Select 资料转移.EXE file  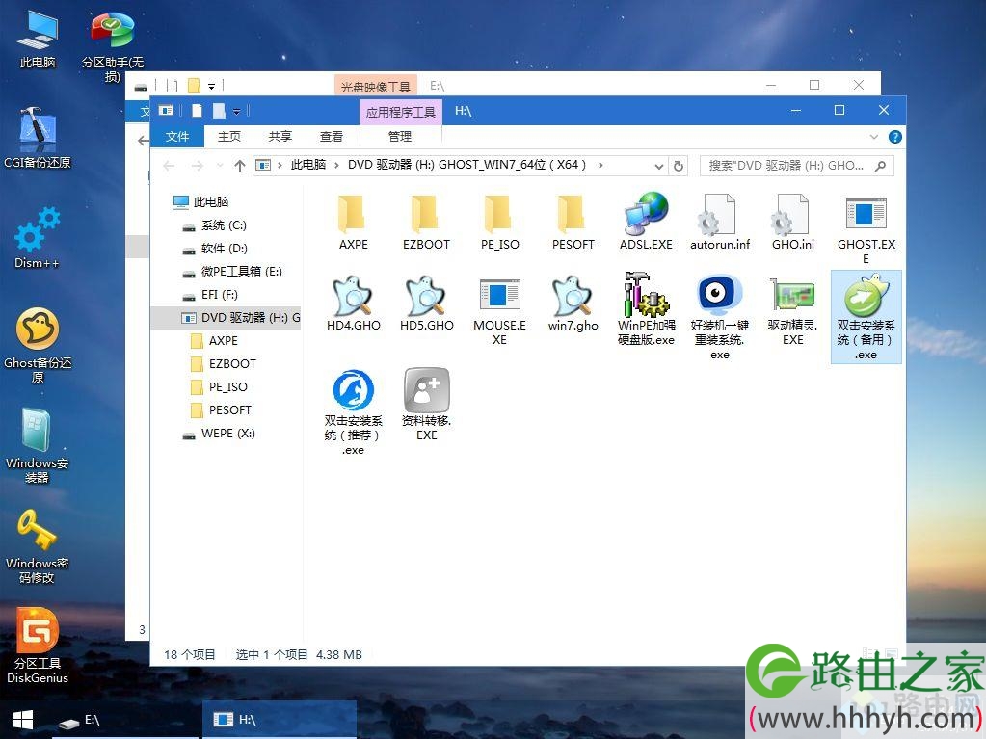(x=426, y=405)
